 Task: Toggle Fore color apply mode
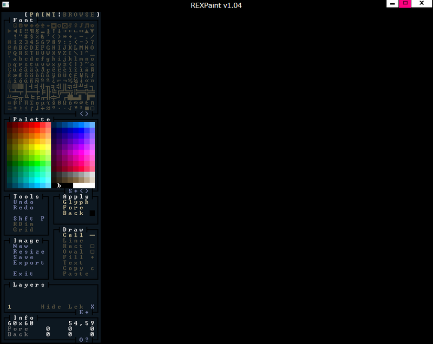tap(73, 208)
